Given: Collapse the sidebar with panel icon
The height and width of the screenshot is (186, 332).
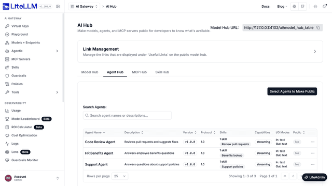Looking at the screenshot, I should coord(58,7).
